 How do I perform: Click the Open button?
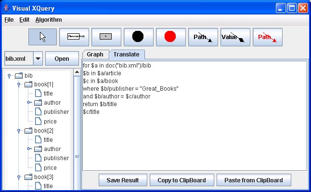coord(62,58)
